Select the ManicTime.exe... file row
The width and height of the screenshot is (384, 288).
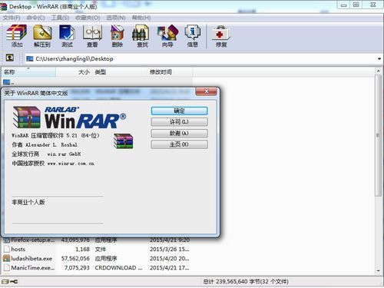click(x=96, y=267)
